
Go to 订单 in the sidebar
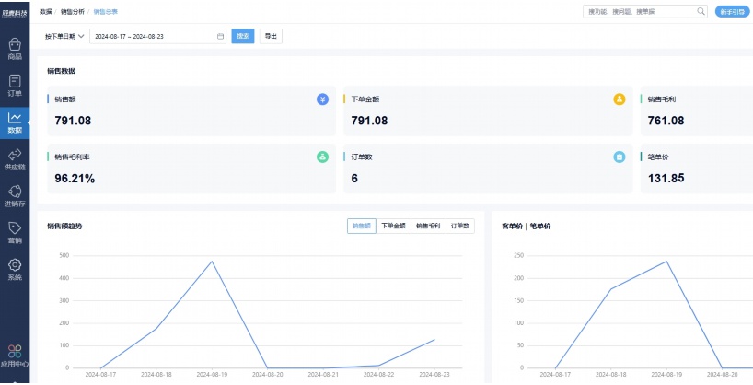click(x=15, y=85)
